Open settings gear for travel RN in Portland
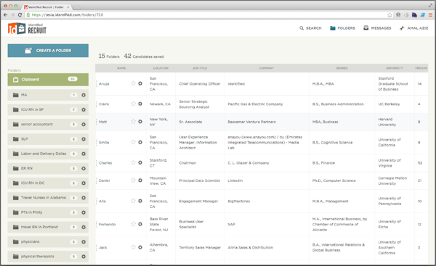 [84, 227]
